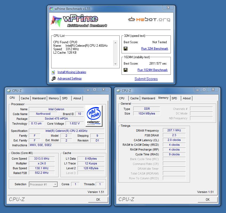Open About tab in the CPU-Z window showing Processor

pyautogui.click(x=77, y=98)
